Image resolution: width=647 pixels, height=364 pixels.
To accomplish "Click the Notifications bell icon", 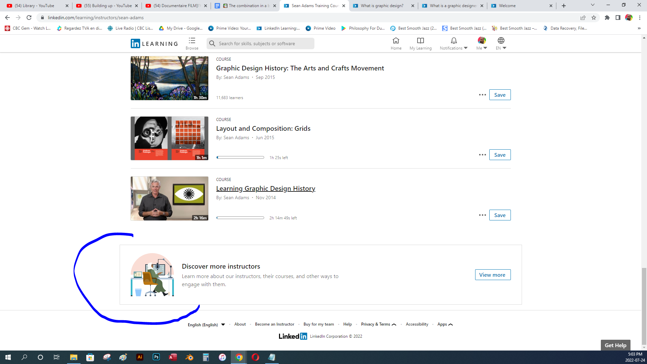I will pos(454,41).
